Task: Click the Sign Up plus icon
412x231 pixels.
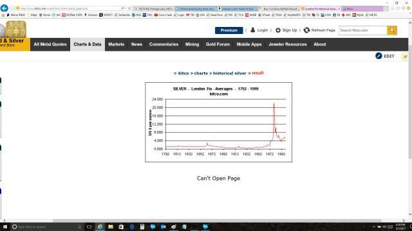Action: coord(278,30)
